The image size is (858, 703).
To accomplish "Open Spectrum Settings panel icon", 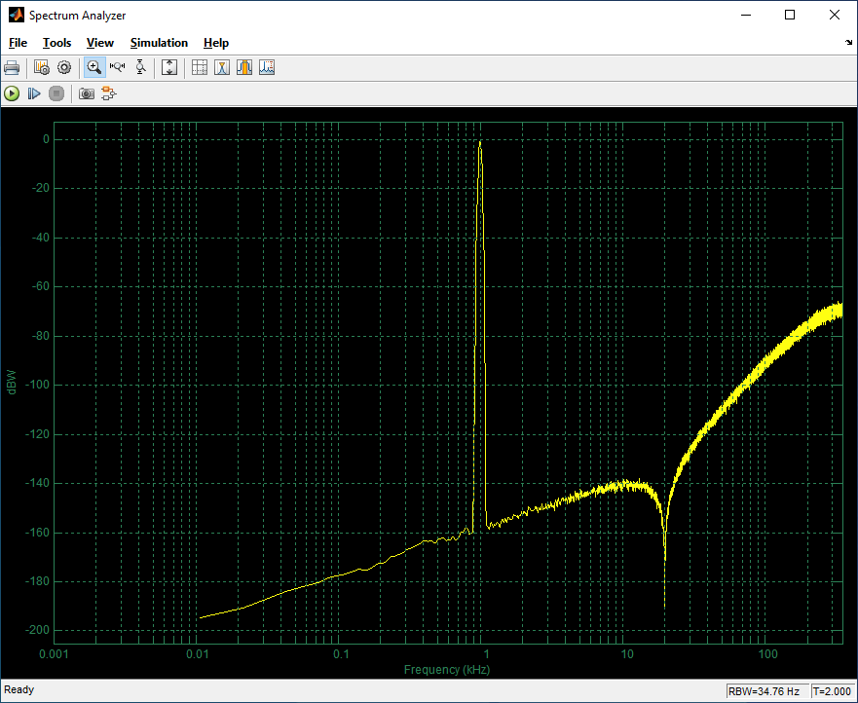I will (x=42, y=68).
